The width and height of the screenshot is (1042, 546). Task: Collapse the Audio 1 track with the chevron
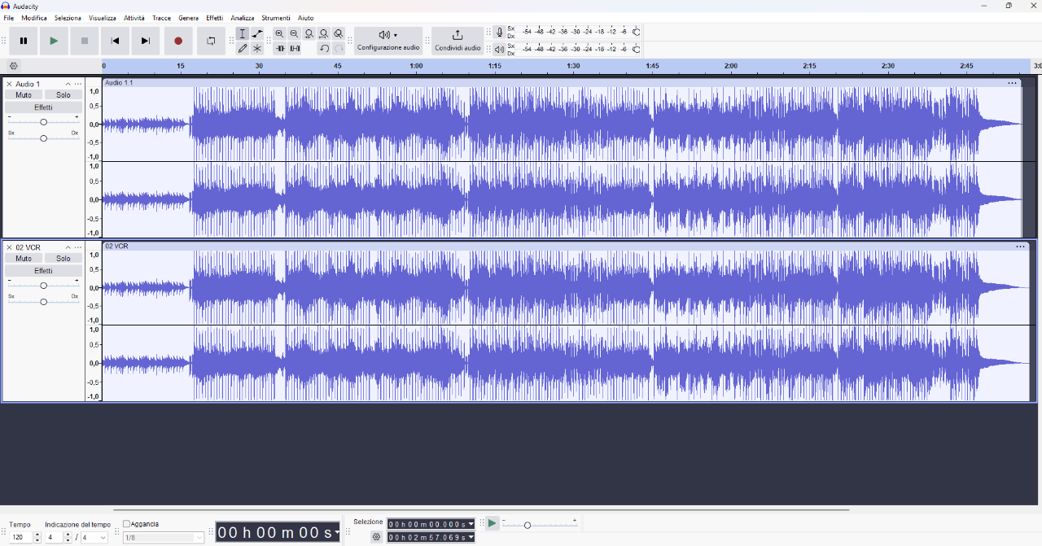[68, 85]
